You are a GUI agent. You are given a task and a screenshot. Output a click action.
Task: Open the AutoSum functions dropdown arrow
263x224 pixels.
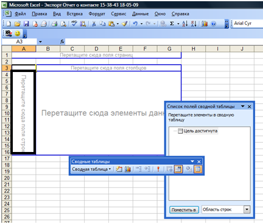(x=178, y=24)
